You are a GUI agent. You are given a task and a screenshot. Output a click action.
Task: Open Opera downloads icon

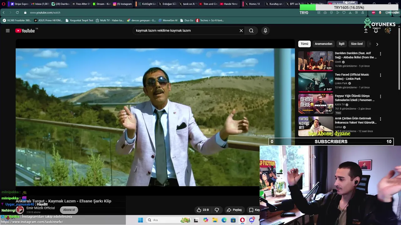[350, 12]
